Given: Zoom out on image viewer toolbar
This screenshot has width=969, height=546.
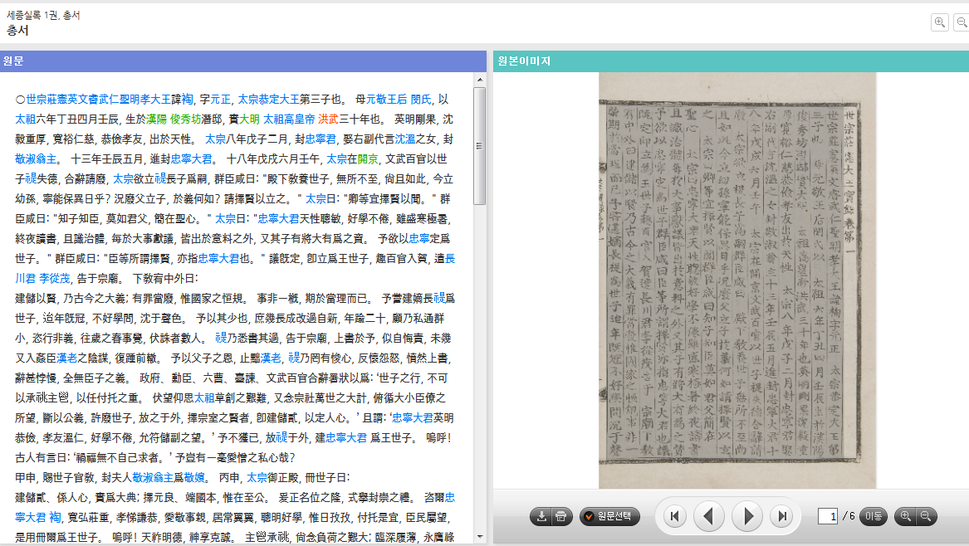Looking at the screenshot, I should (926, 517).
